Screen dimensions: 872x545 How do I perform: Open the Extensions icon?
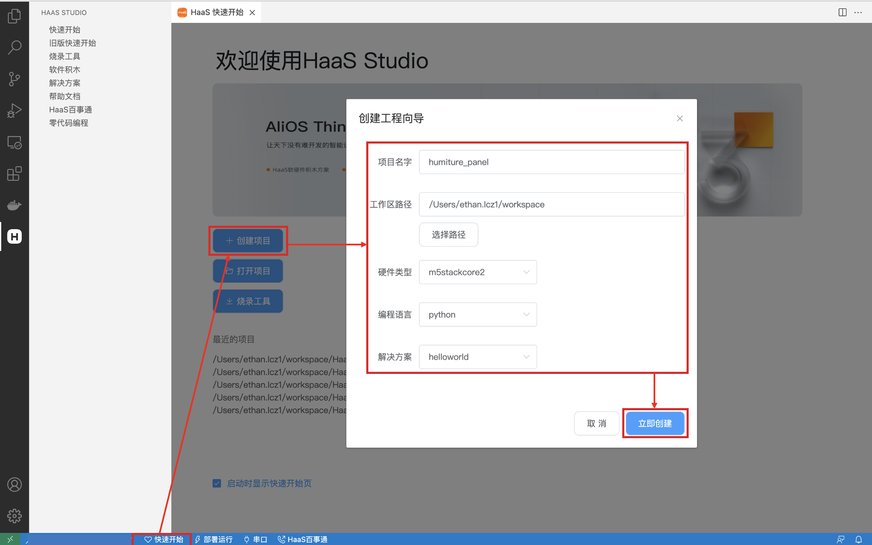point(14,174)
